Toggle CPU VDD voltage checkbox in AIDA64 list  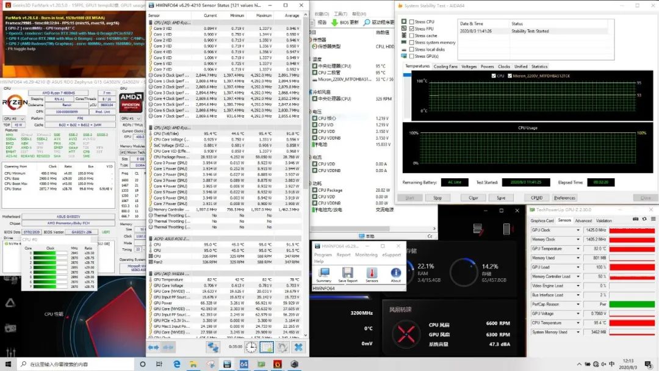[x=315, y=131]
